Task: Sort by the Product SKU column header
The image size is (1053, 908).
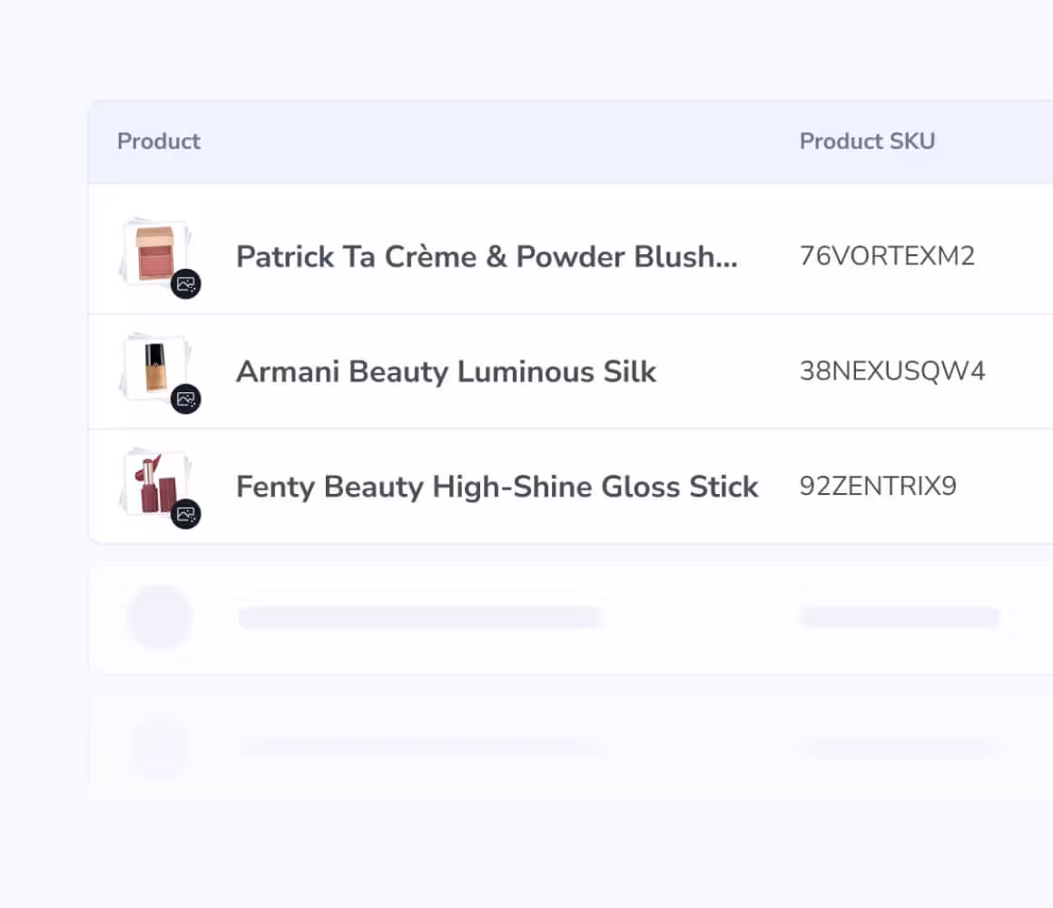Action: [867, 142]
